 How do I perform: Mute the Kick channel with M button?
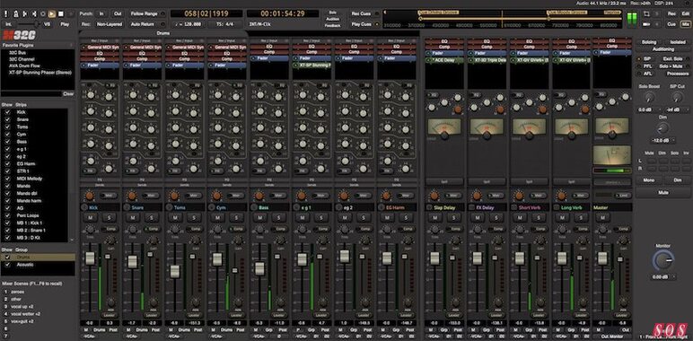(x=90, y=218)
